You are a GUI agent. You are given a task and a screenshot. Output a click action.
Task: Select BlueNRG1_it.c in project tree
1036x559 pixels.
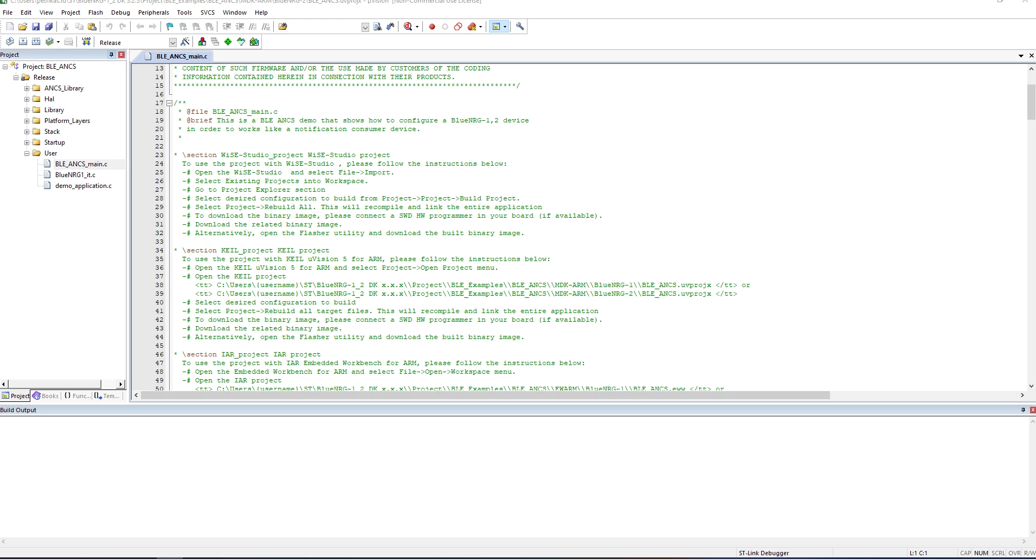[75, 175]
